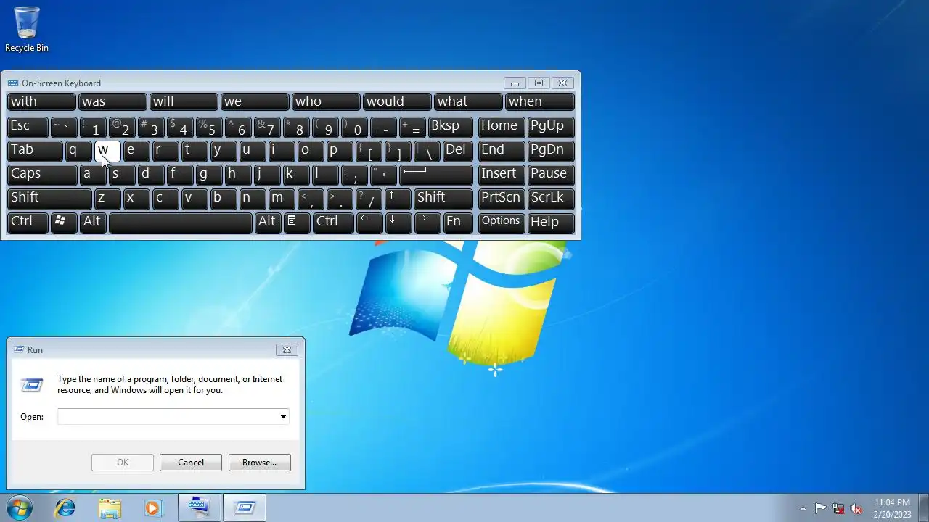Viewport: 929px width, 522px height.
Task: Choose the 'we' text prediction
Action: click(x=255, y=102)
